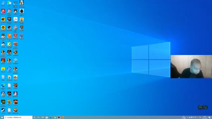This screenshot has height=119, width=212.
Task: Open the orange app on the taskbar
Action: pyautogui.click(x=63, y=117)
